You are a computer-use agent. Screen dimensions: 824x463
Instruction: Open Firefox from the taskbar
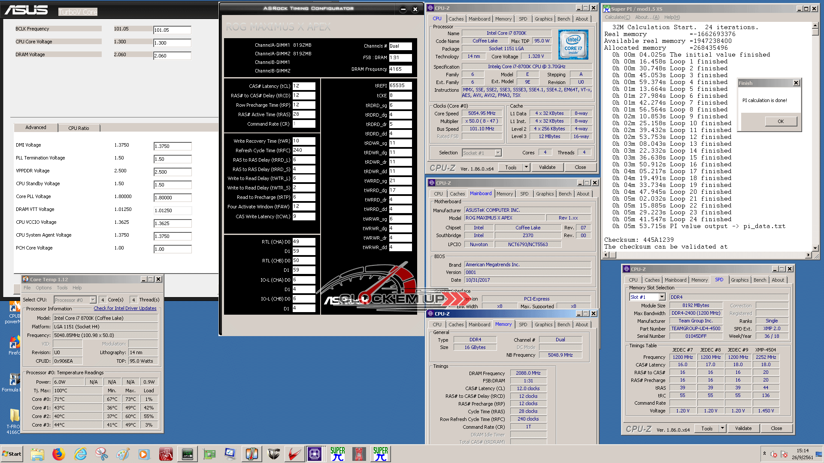(x=58, y=454)
